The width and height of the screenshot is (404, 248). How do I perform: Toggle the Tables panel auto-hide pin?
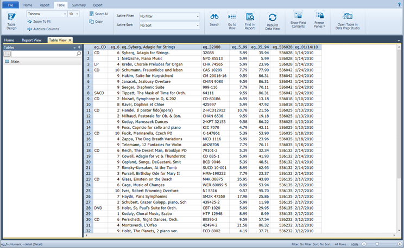tap(79, 48)
